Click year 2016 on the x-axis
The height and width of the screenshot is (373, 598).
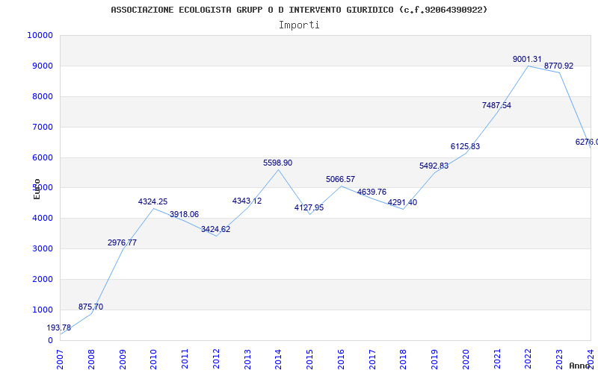[341, 360]
